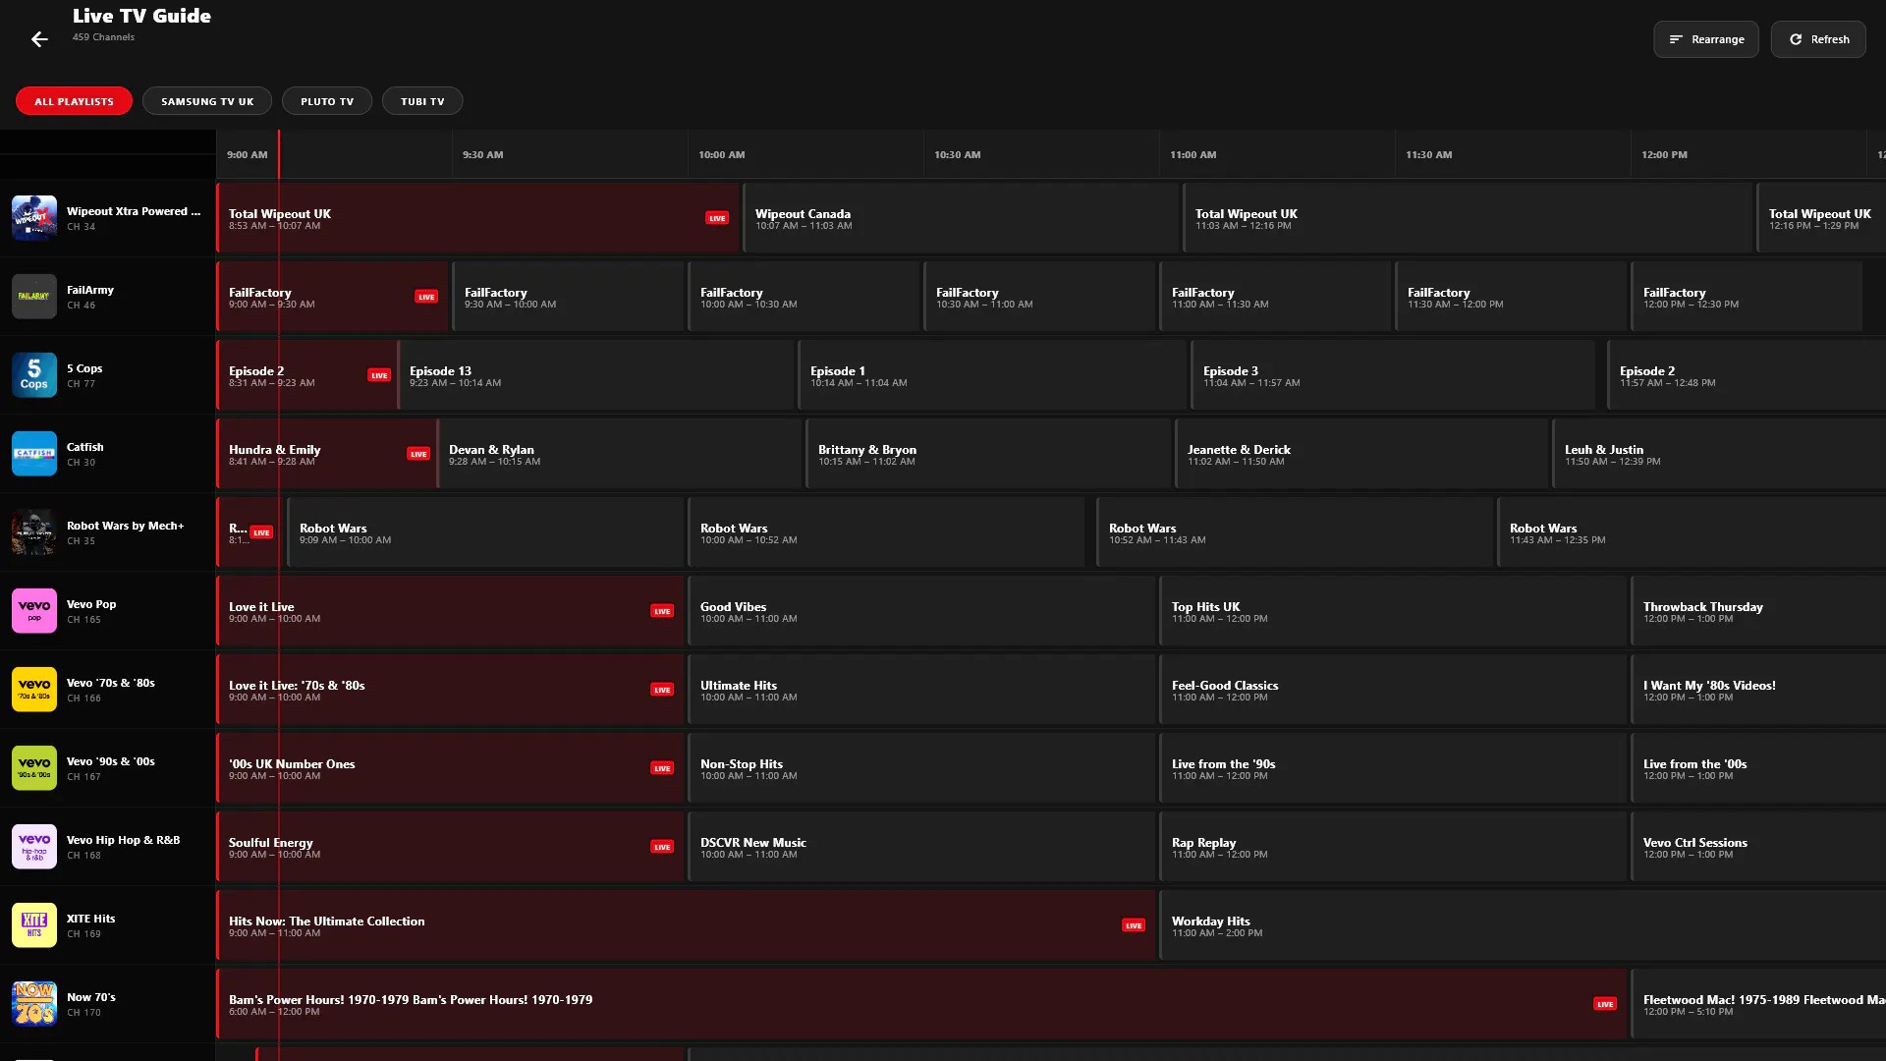Select Good Vibes on Vevo Pop
Viewport: 1886px width, 1061px height.
click(921, 611)
